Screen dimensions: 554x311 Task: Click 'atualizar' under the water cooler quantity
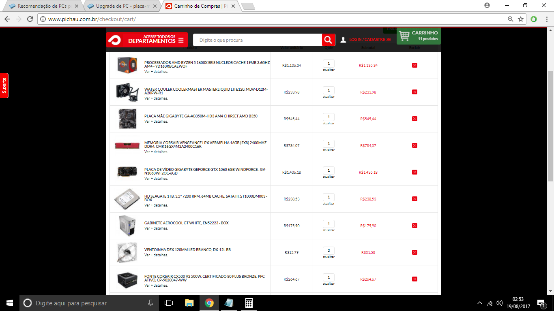[x=329, y=96]
